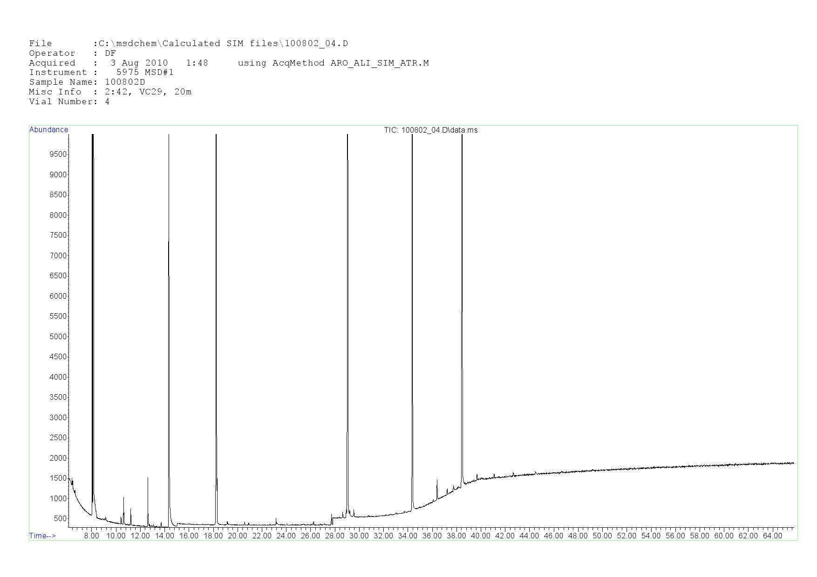Click the TIC: 100802_04.D\data.ms chart title
The image size is (817, 577).
[x=430, y=130]
